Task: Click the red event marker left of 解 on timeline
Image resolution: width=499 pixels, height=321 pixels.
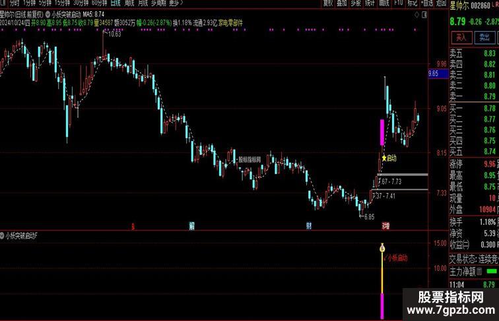Action: click(x=133, y=226)
